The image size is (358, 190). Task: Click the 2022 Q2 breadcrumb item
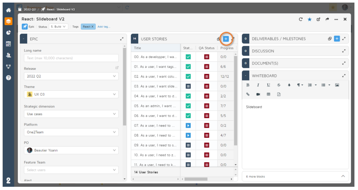[29, 9]
